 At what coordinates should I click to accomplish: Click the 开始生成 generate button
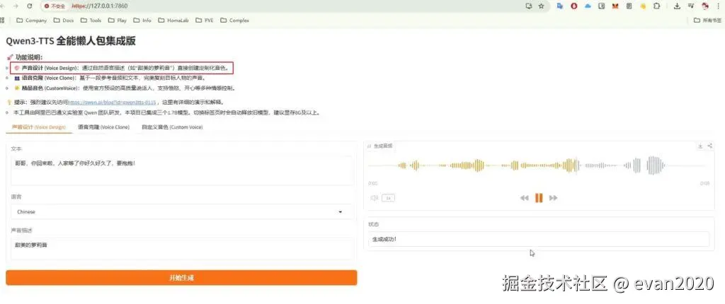[x=181, y=278]
